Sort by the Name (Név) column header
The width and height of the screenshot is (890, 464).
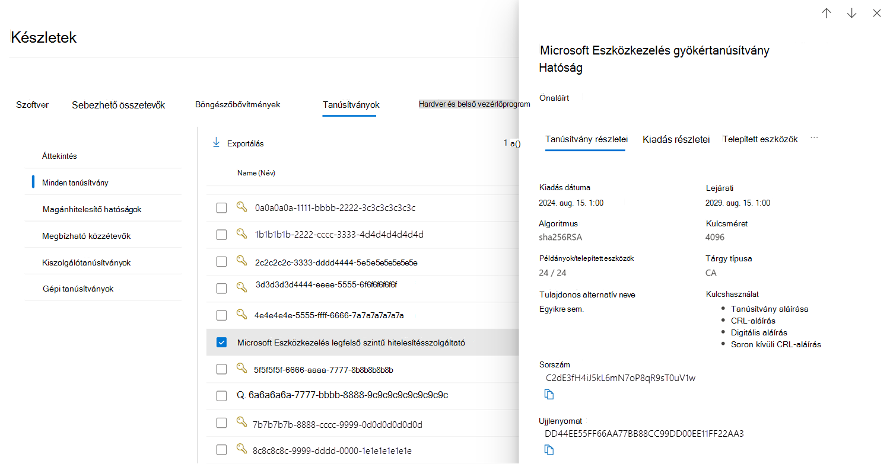click(x=256, y=173)
